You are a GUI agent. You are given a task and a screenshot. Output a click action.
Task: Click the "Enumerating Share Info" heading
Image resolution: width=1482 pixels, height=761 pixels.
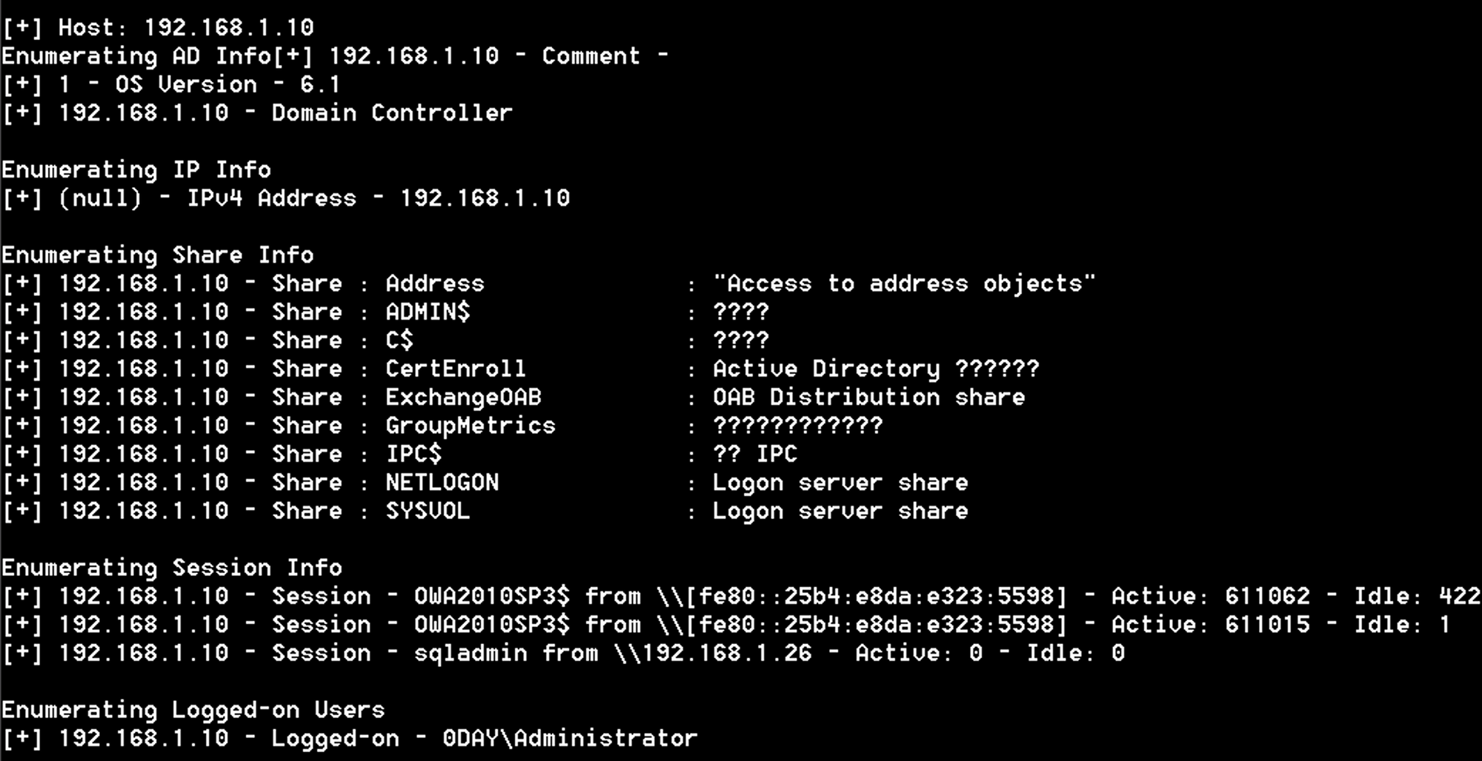point(157,255)
